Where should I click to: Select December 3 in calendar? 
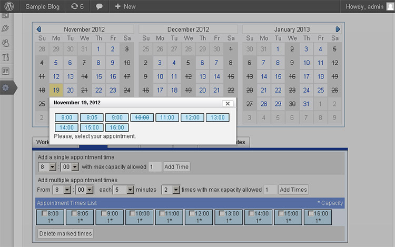click(x=160, y=63)
